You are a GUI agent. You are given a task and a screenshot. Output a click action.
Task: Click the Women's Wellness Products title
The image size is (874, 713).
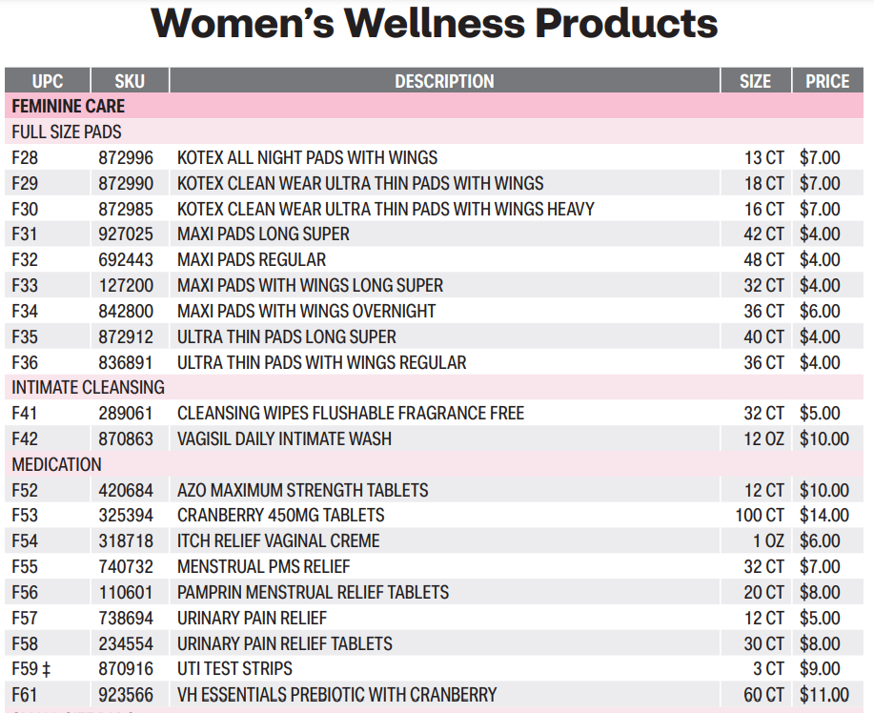coord(435,23)
